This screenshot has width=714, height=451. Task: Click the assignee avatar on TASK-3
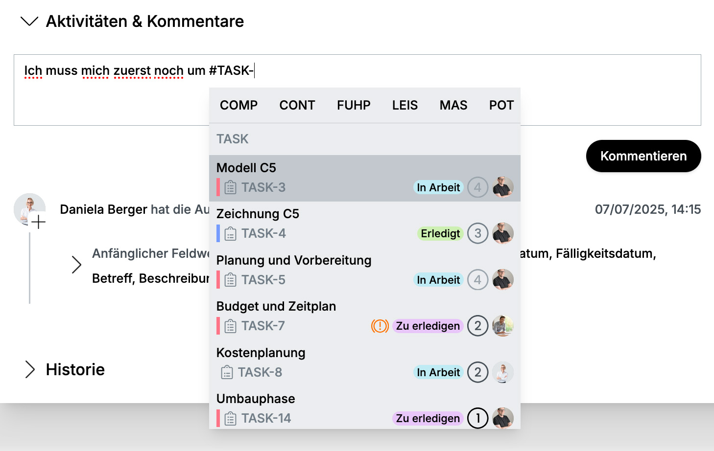pos(503,187)
